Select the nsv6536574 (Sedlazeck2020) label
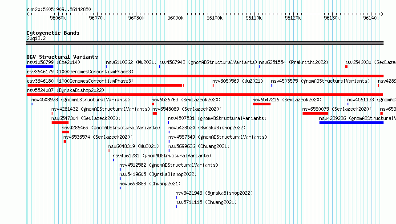 [98, 137]
